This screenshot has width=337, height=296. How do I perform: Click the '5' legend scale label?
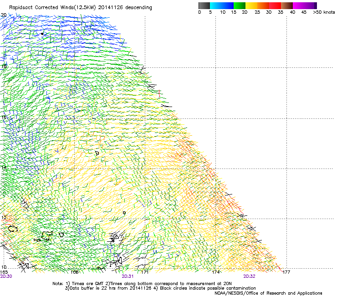point(210,12)
